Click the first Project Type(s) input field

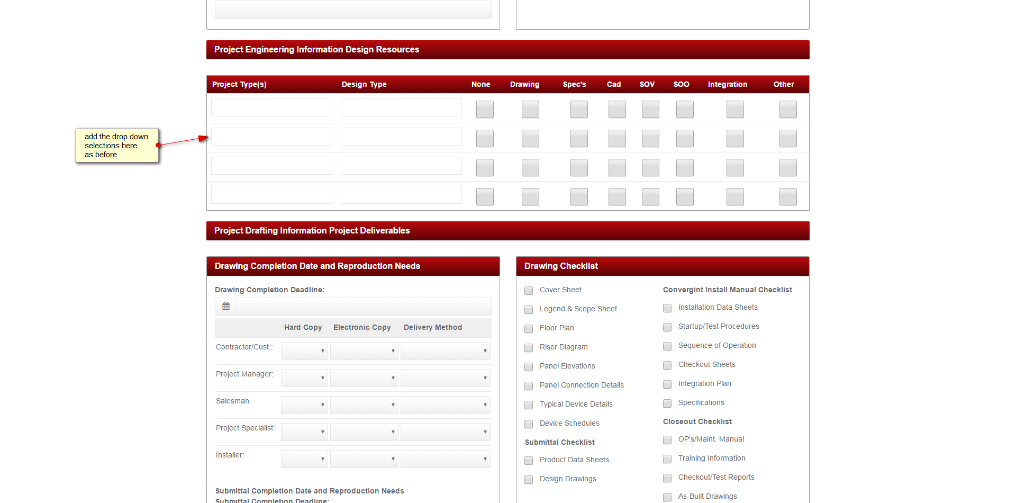[x=271, y=107]
